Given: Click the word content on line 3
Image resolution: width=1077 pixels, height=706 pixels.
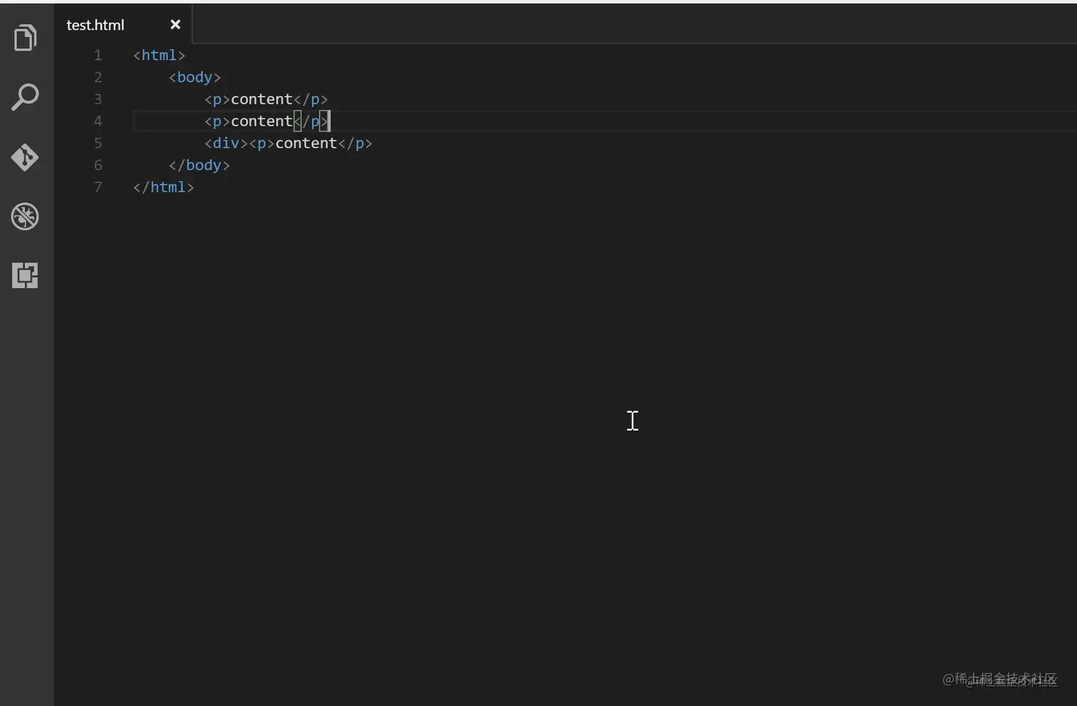Looking at the screenshot, I should click(x=261, y=100).
